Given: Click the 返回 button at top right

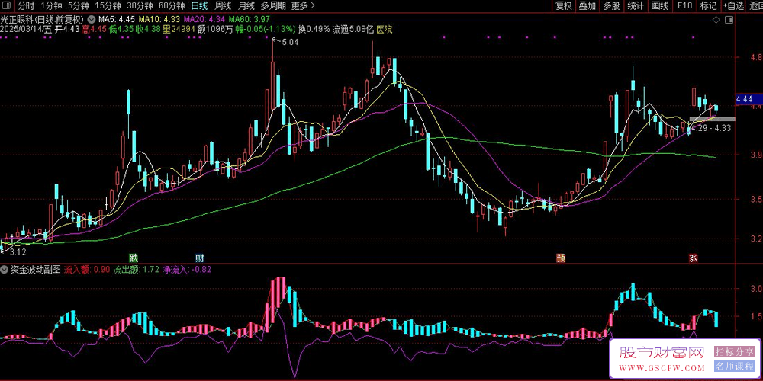Looking at the screenshot, I should click(x=755, y=6).
